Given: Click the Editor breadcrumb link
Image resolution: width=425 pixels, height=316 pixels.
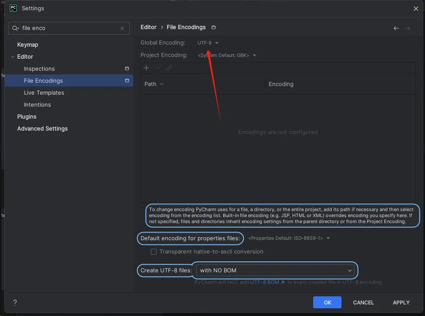Looking at the screenshot, I should tap(148, 27).
